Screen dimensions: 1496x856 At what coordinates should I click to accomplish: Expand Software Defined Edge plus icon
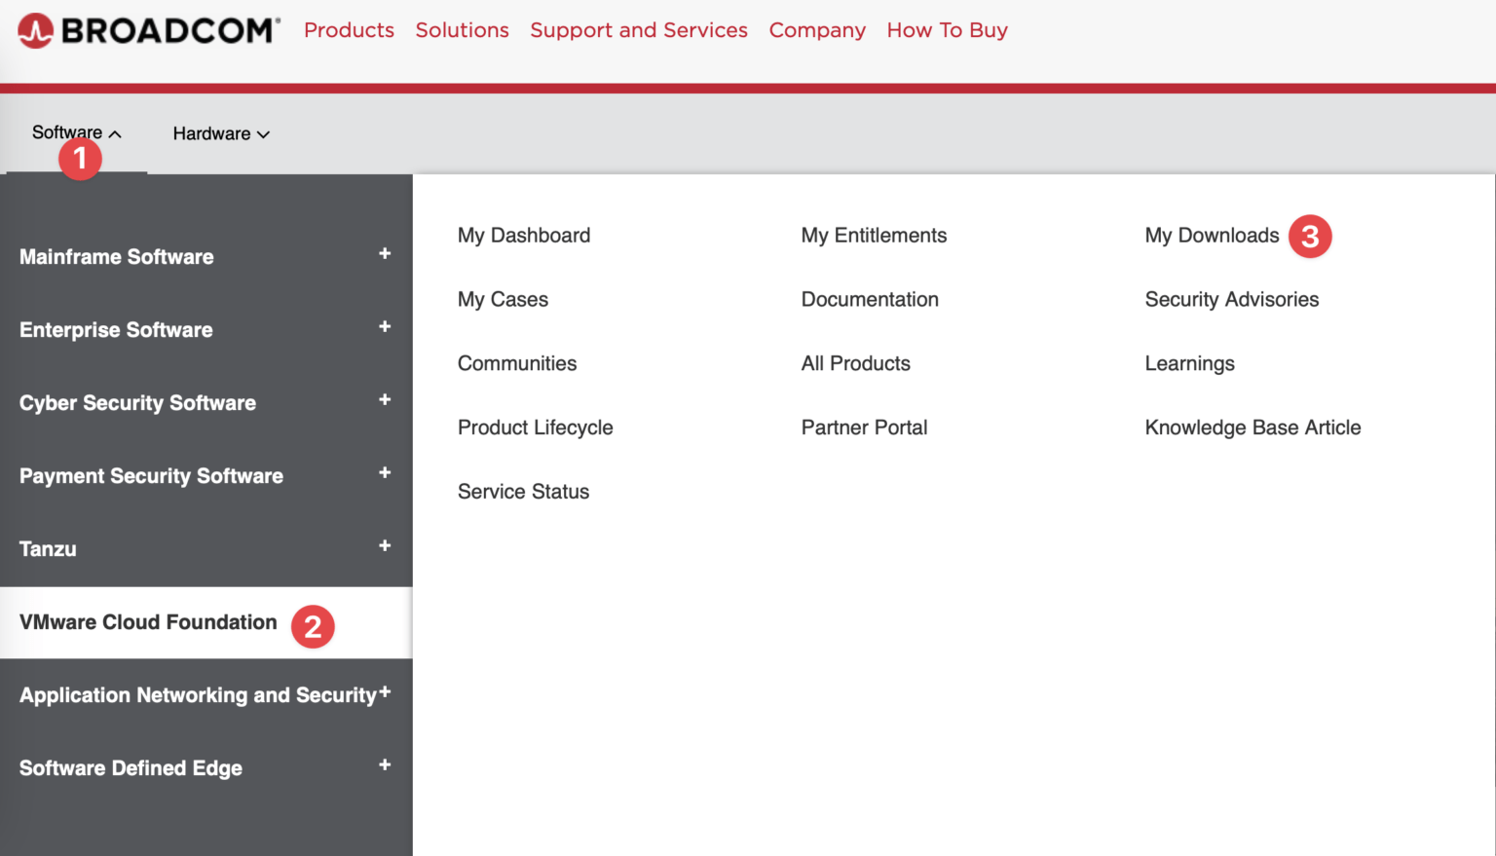click(x=385, y=765)
